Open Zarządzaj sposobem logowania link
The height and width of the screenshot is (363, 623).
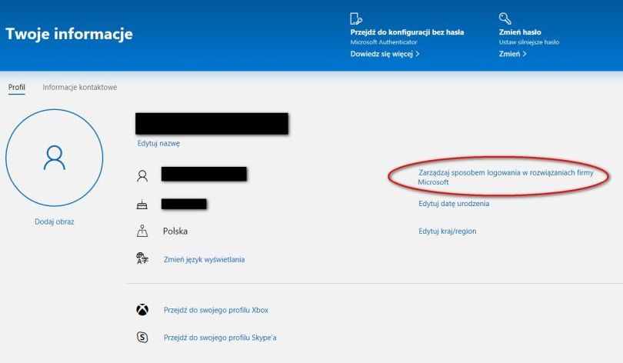click(497, 178)
